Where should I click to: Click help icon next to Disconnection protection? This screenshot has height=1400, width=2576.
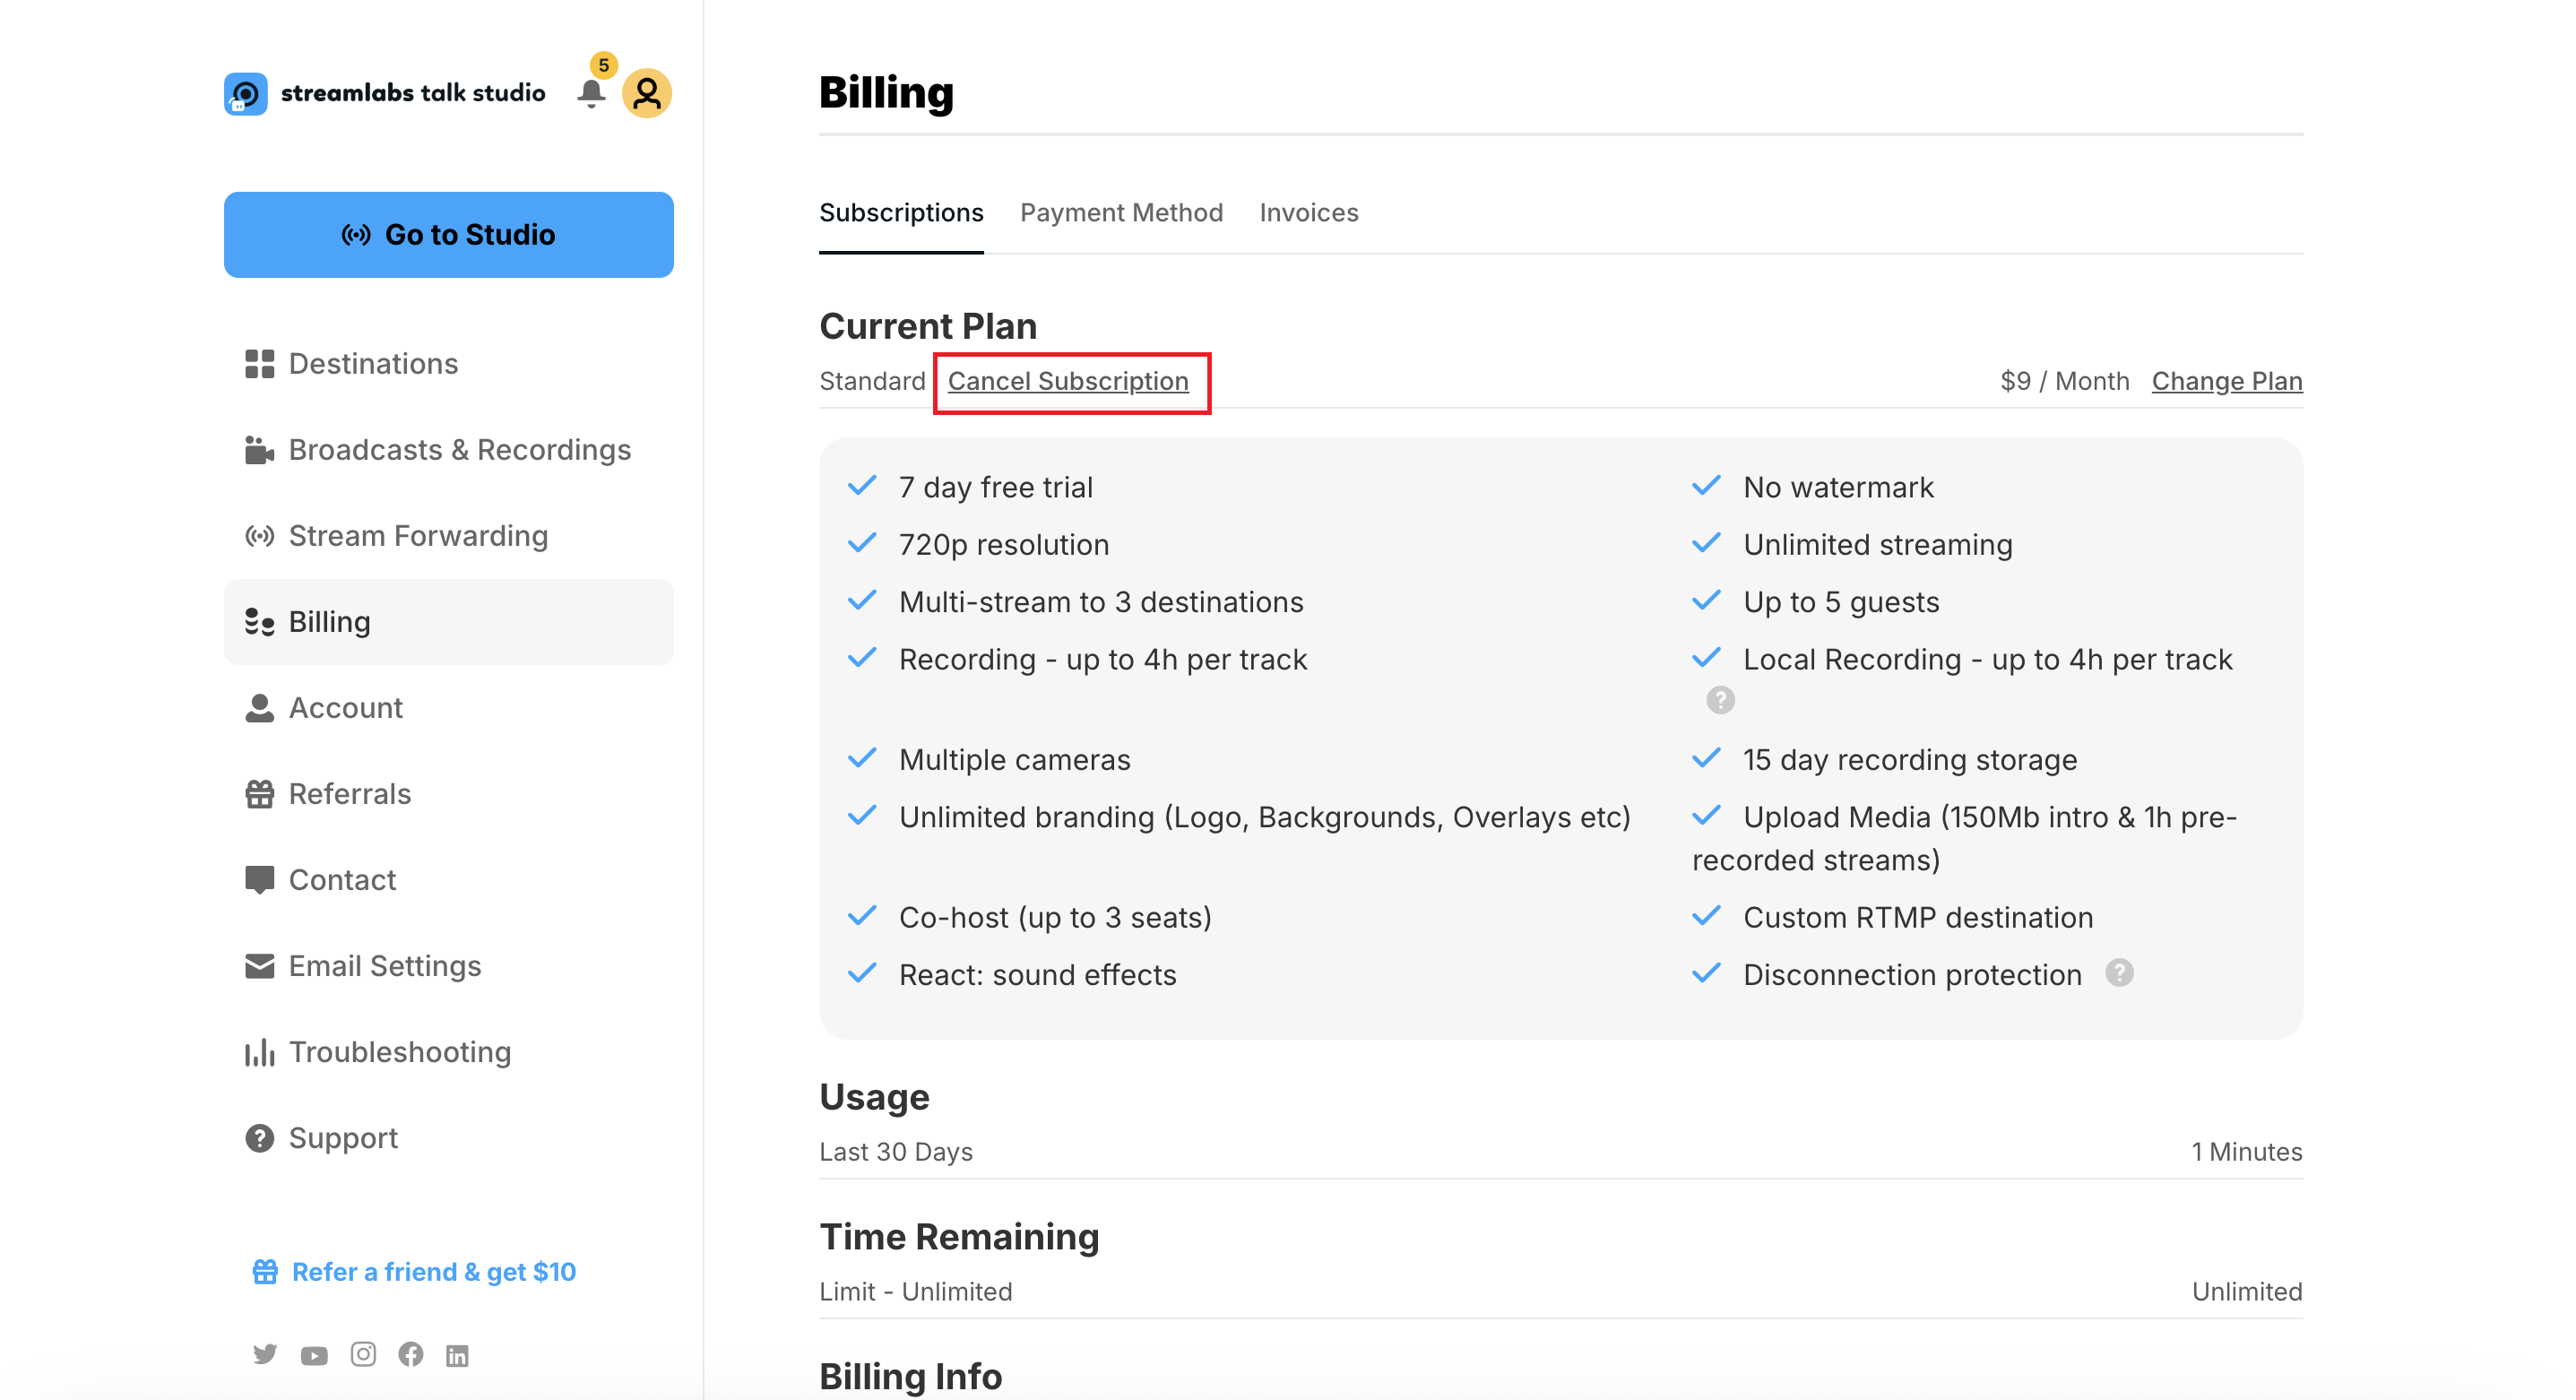click(x=2119, y=973)
